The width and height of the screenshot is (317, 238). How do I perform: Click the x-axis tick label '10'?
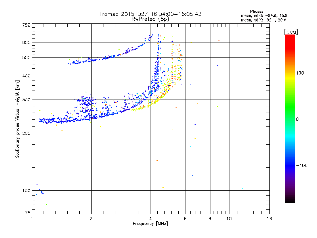(x=229, y=219)
